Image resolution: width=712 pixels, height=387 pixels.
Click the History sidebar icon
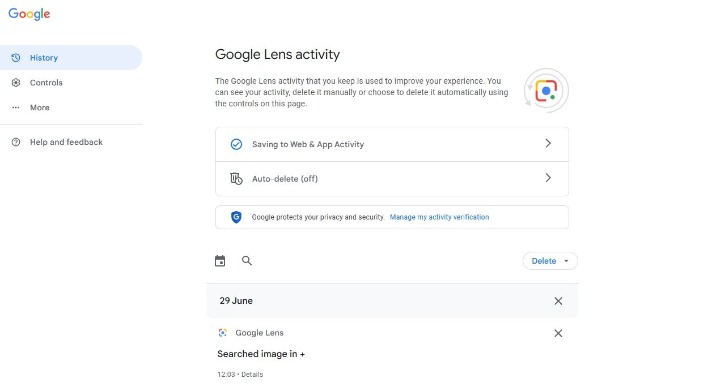pos(15,57)
